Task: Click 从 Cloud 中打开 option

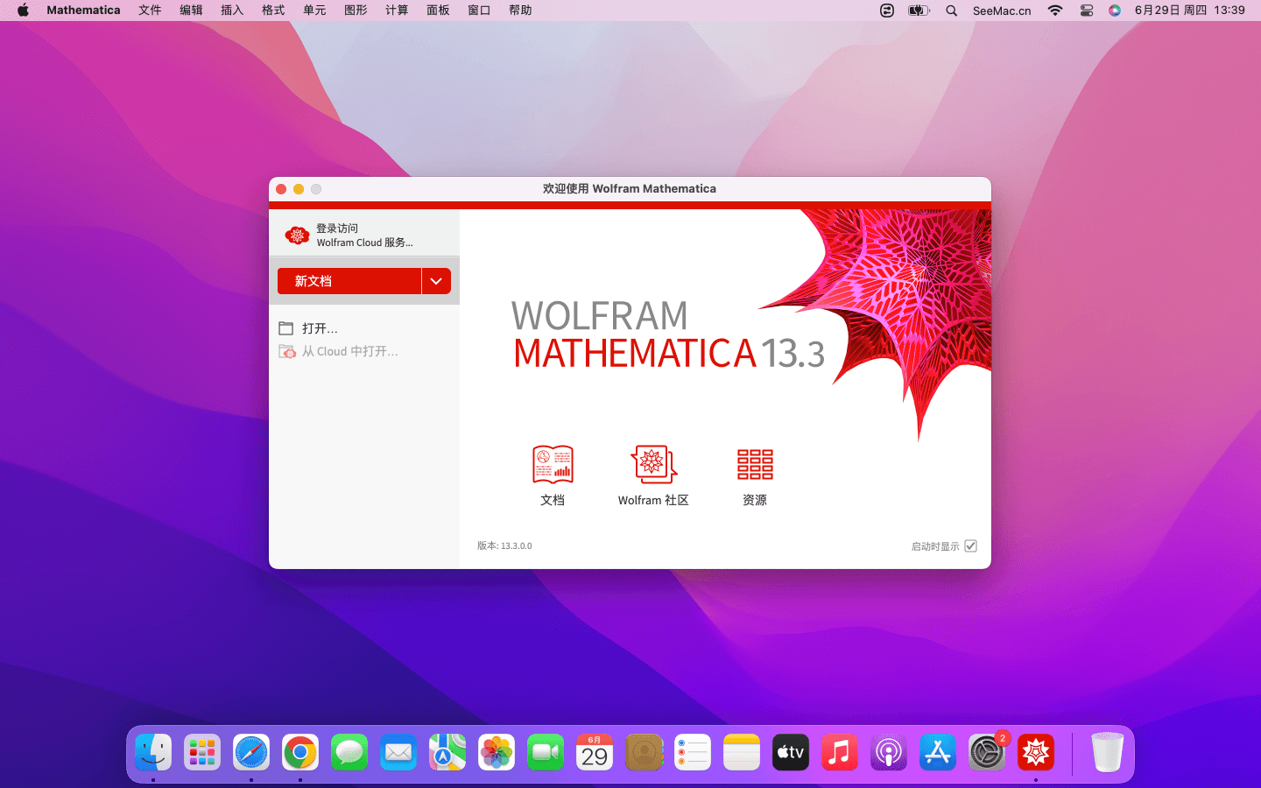Action: 349,351
